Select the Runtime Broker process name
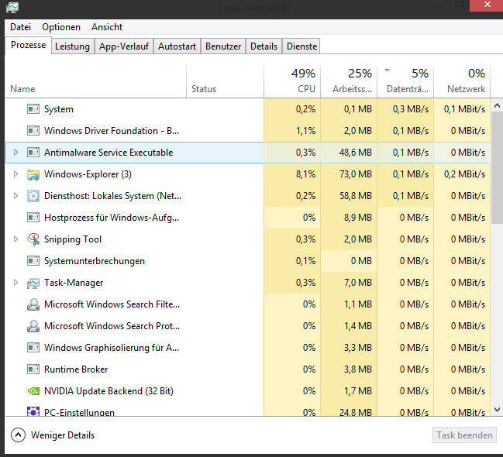This screenshot has height=457, width=503. pos(76,369)
